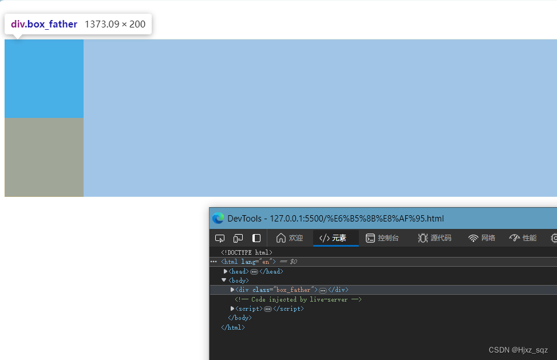557x360 pixels.
Task: Open the 控制台 console tab
Action: click(382, 238)
